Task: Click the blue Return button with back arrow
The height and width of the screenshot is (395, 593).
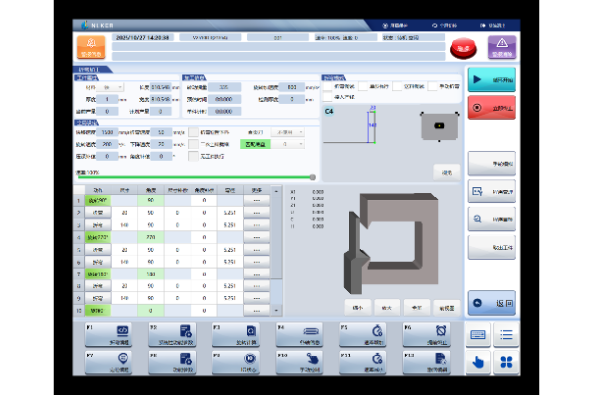Action: [x=492, y=304]
